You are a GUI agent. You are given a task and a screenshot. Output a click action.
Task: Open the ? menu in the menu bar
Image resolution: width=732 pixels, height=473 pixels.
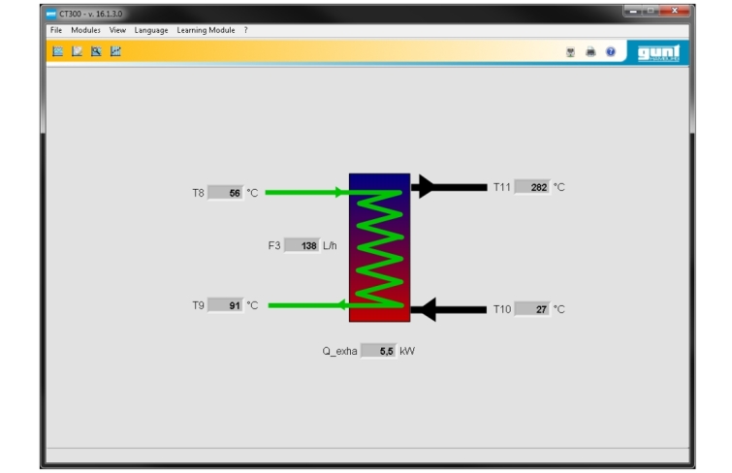pyautogui.click(x=245, y=30)
